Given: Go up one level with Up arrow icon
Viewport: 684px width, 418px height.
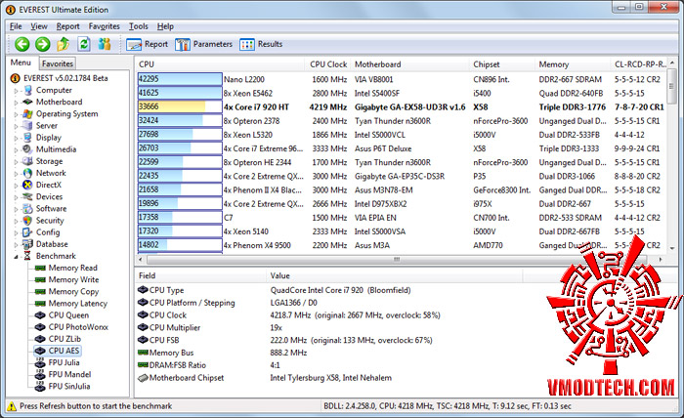Looking at the screenshot, I should click(x=64, y=44).
